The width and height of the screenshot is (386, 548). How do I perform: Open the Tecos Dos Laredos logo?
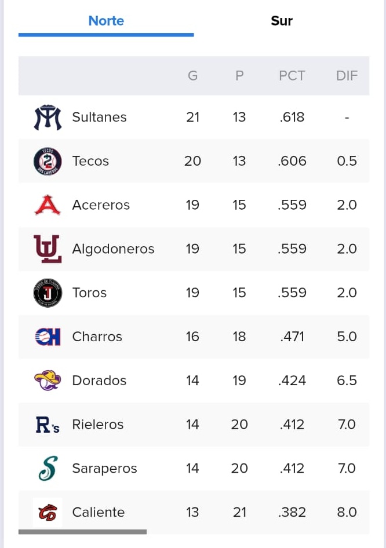click(48, 161)
